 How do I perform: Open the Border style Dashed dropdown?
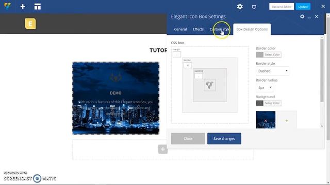272,71
